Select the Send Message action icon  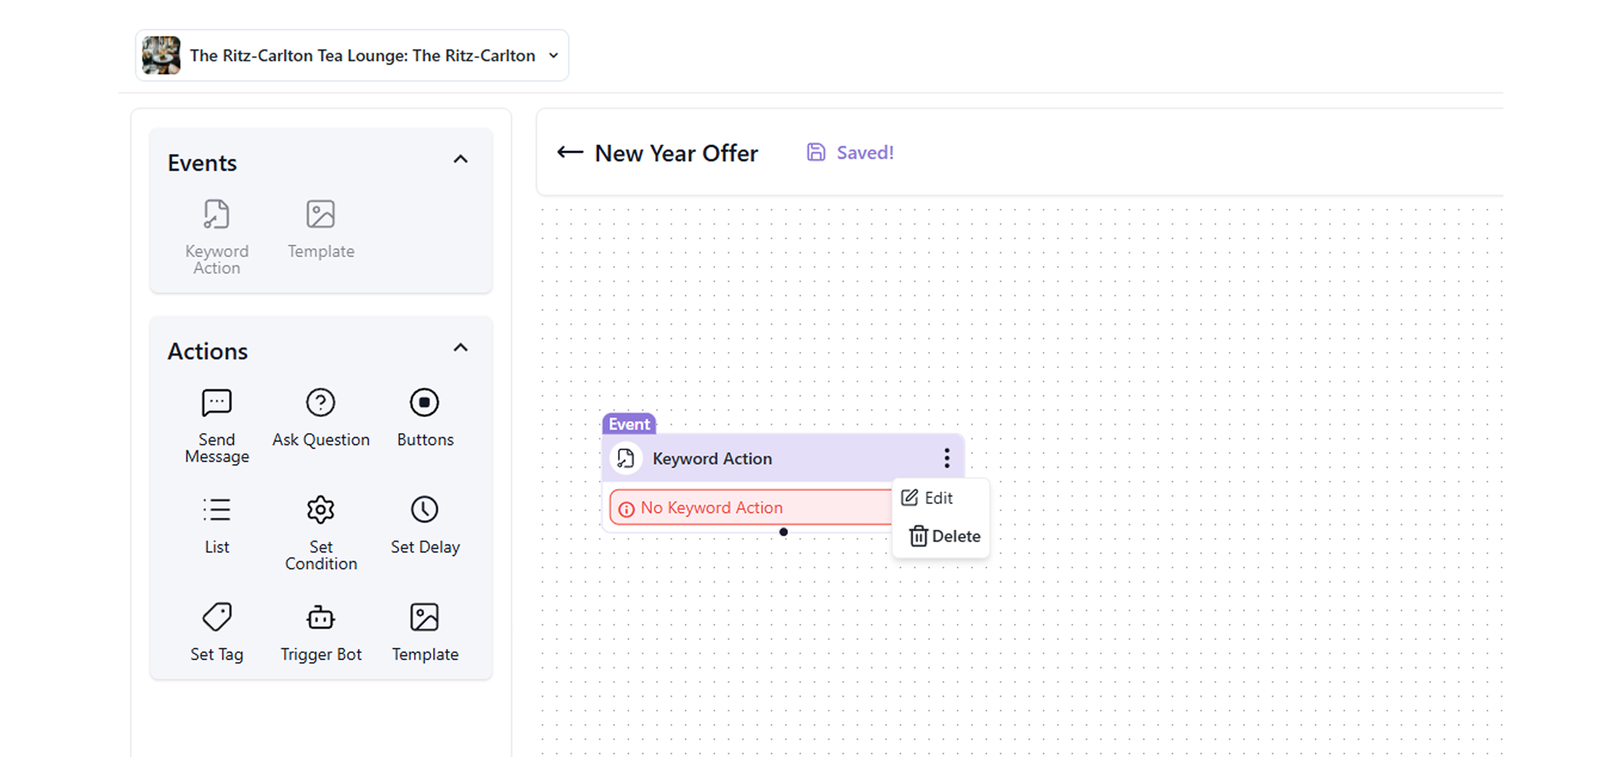point(217,403)
